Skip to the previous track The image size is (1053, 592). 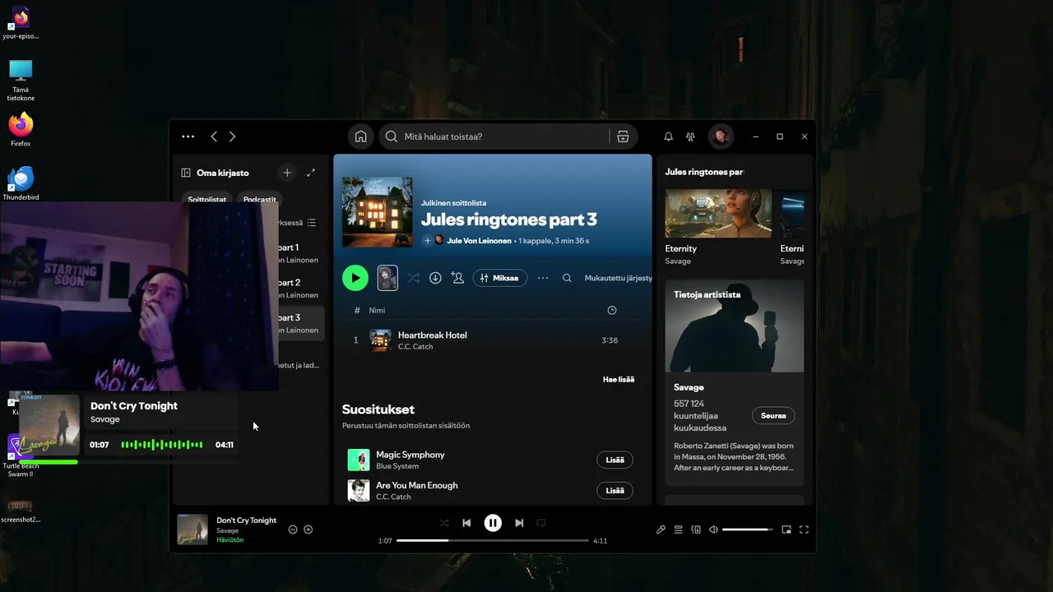pyautogui.click(x=466, y=523)
